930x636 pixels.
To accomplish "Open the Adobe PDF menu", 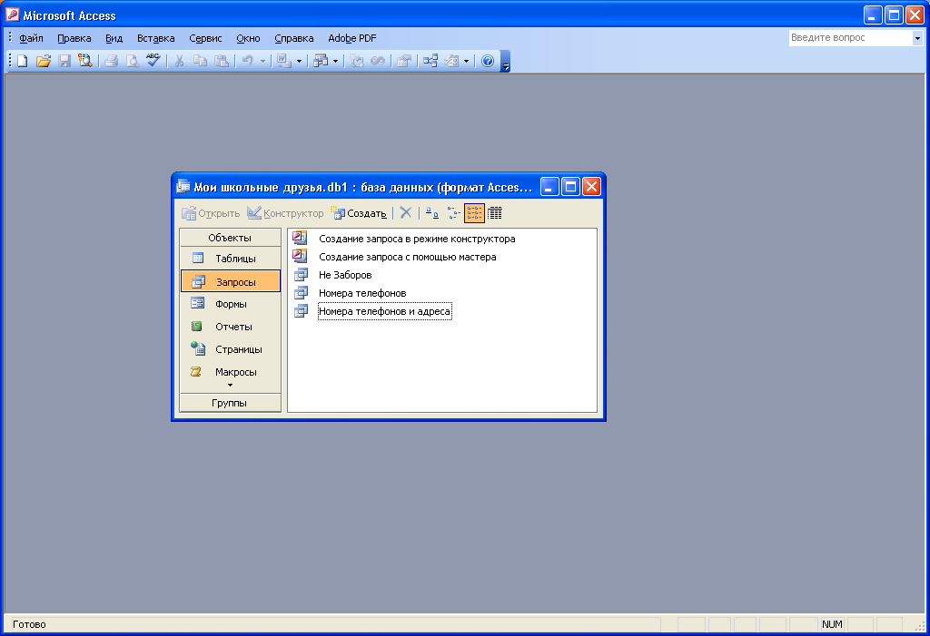I will click(351, 38).
